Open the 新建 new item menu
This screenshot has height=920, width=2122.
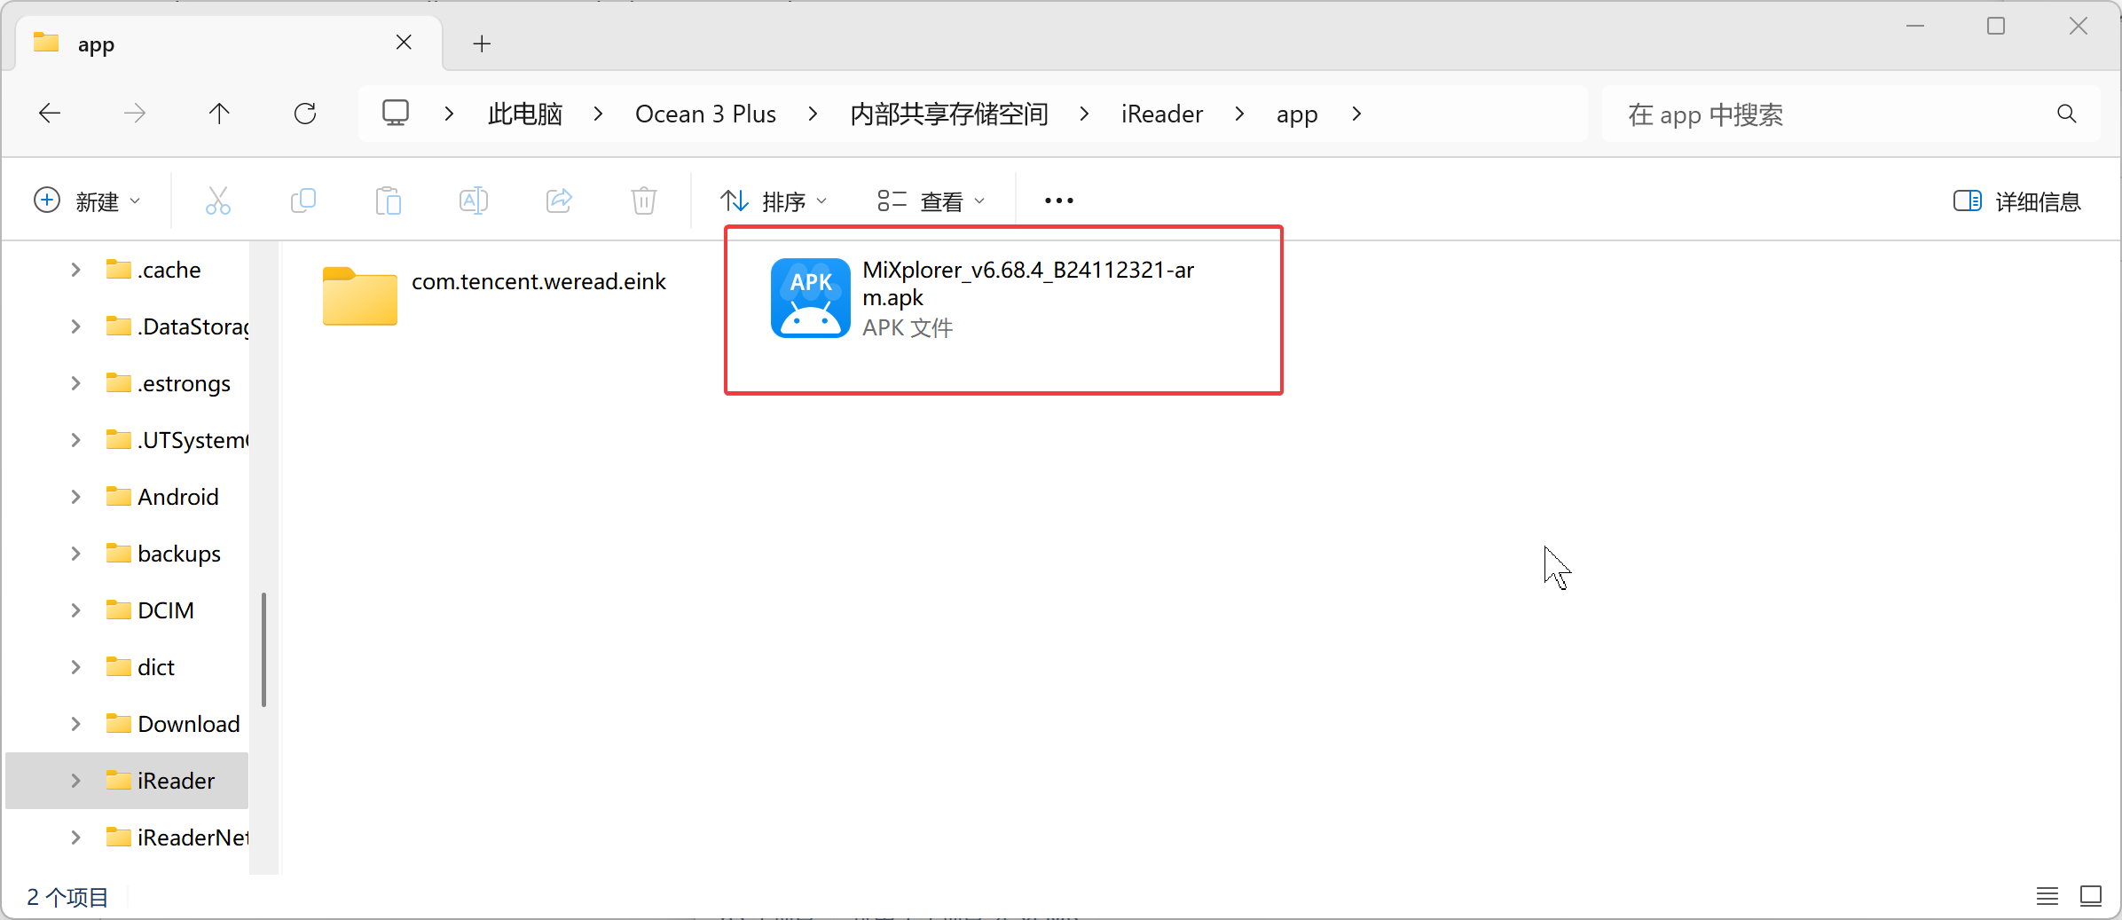[87, 201]
